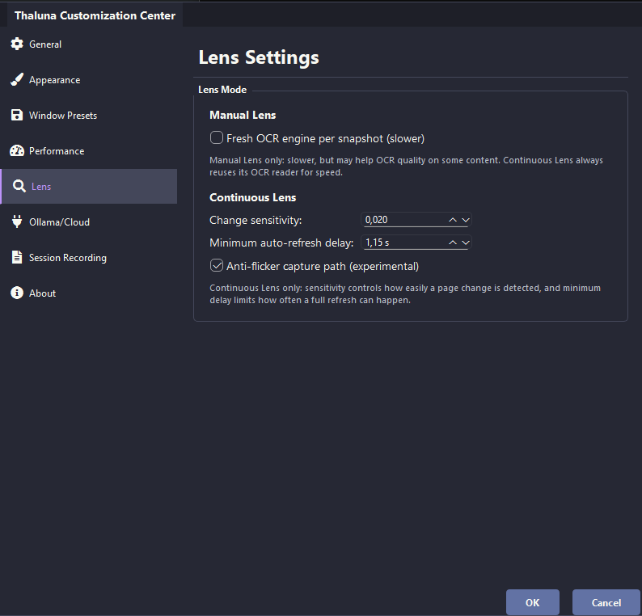Click the Ollama/Cloud plug icon
The height and width of the screenshot is (616, 642).
coord(17,222)
